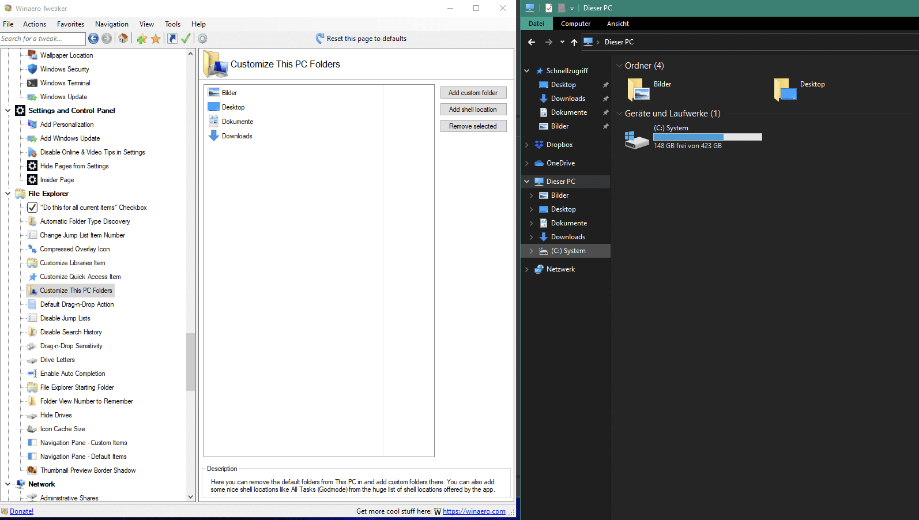The height and width of the screenshot is (520, 919).
Task: Click the Explorer address bar showing Dieser PC
Action: click(x=749, y=42)
